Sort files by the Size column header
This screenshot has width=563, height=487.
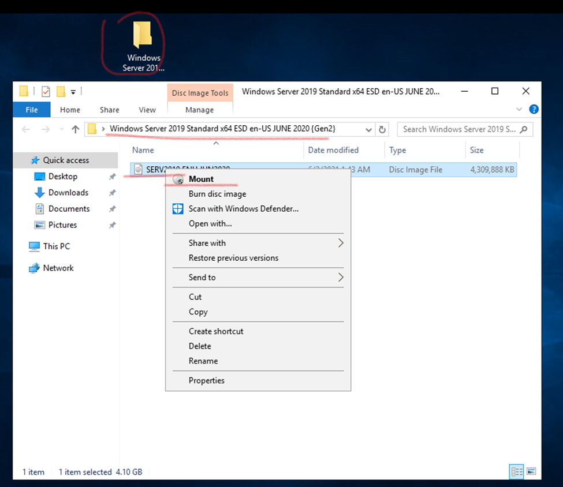[x=476, y=150]
